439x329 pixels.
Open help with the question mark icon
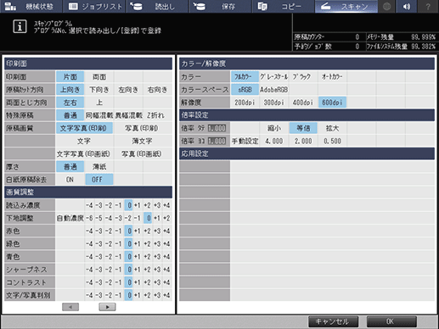click(428, 6)
